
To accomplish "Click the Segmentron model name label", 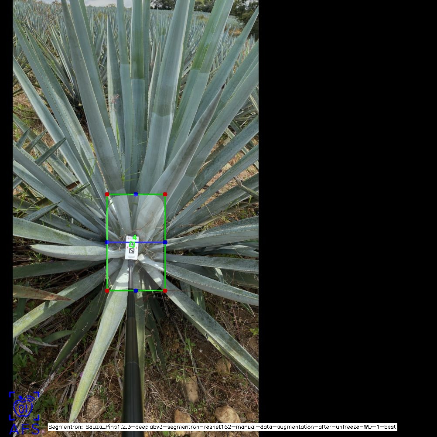I will coord(222,427).
